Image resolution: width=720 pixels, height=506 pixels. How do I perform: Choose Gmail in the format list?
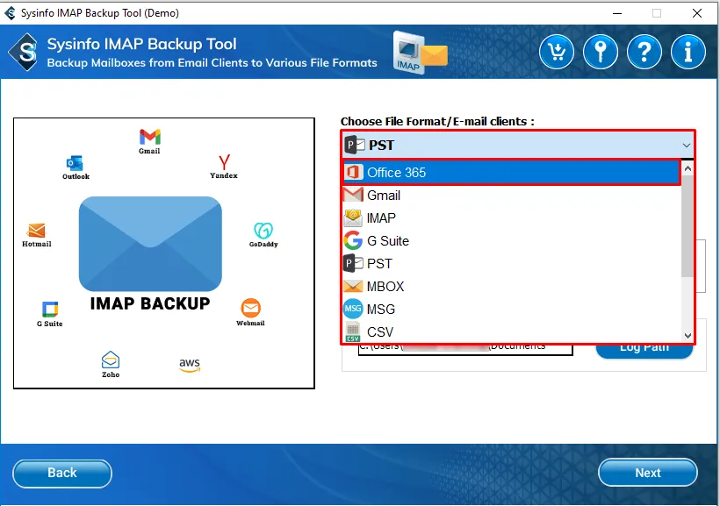[512, 195]
